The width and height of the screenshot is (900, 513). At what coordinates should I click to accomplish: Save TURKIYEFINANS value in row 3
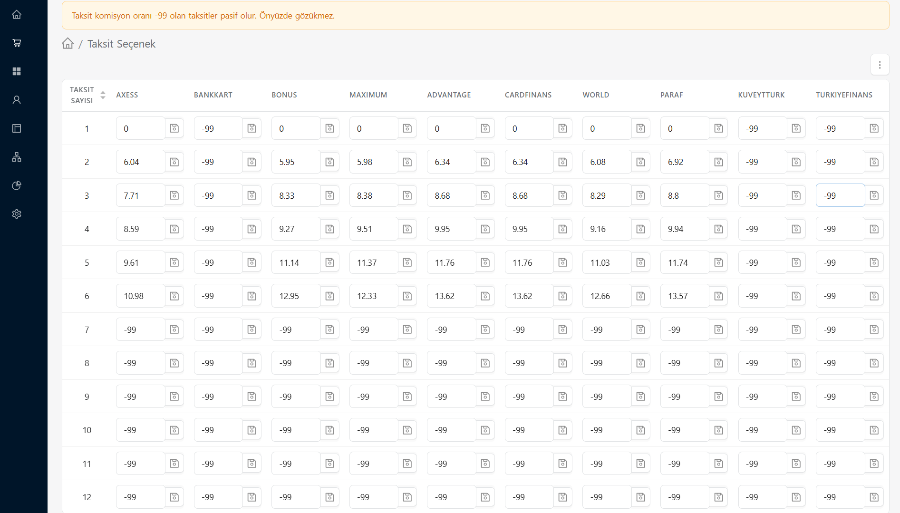(874, 195)
